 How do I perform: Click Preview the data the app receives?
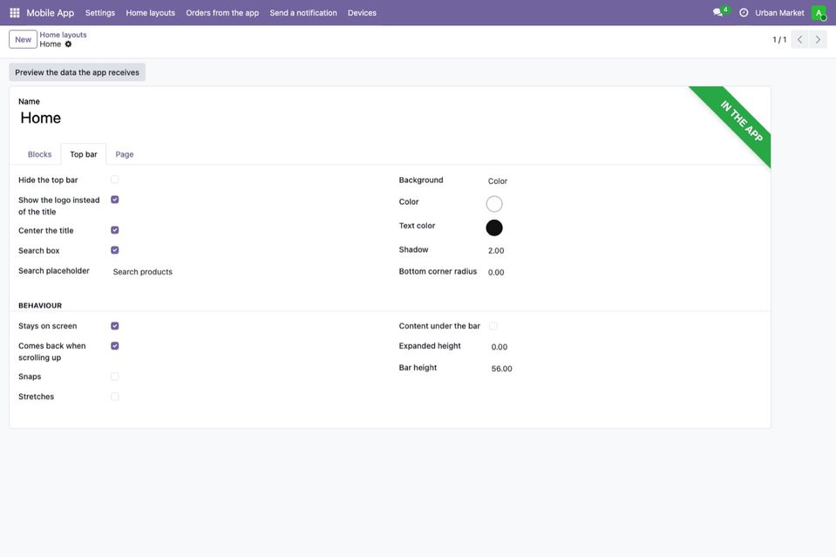click(78, 72)
